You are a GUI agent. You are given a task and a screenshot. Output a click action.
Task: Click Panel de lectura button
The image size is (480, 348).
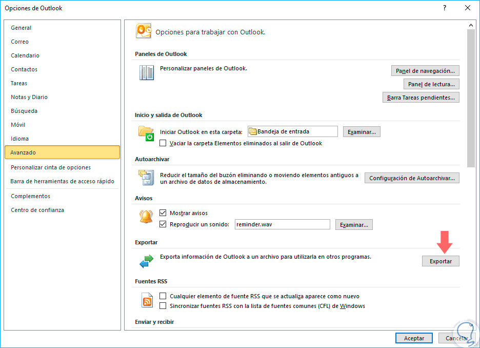pyautogui.click(x=431, y=84)
